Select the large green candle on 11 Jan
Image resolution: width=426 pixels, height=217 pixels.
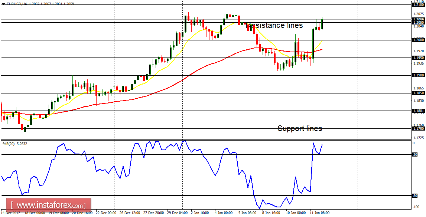coord(313,43)
